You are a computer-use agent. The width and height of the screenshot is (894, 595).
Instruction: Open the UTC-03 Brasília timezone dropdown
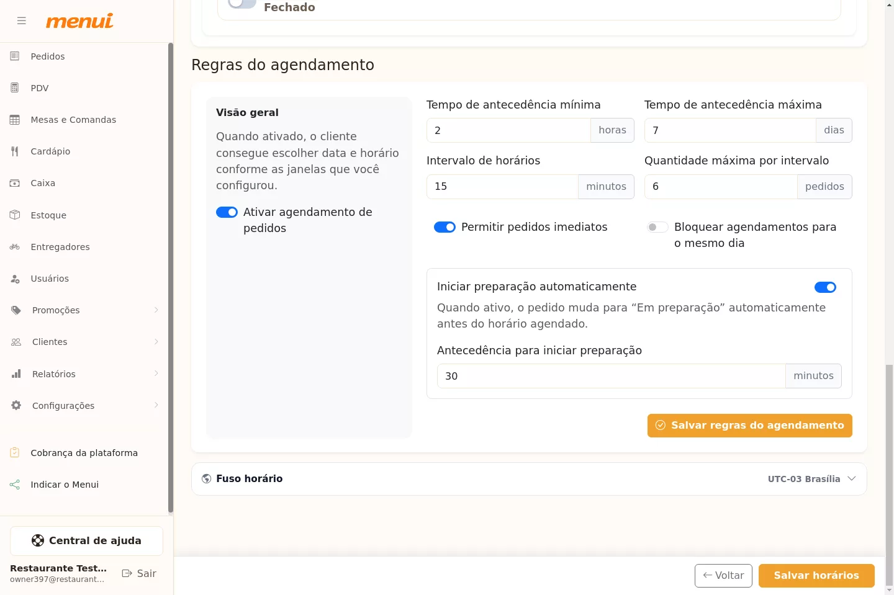coord(812,479)
